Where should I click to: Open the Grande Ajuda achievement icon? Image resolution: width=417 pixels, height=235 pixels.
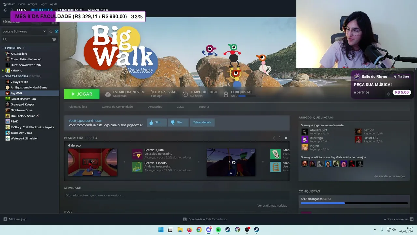(x=137, y=154)
